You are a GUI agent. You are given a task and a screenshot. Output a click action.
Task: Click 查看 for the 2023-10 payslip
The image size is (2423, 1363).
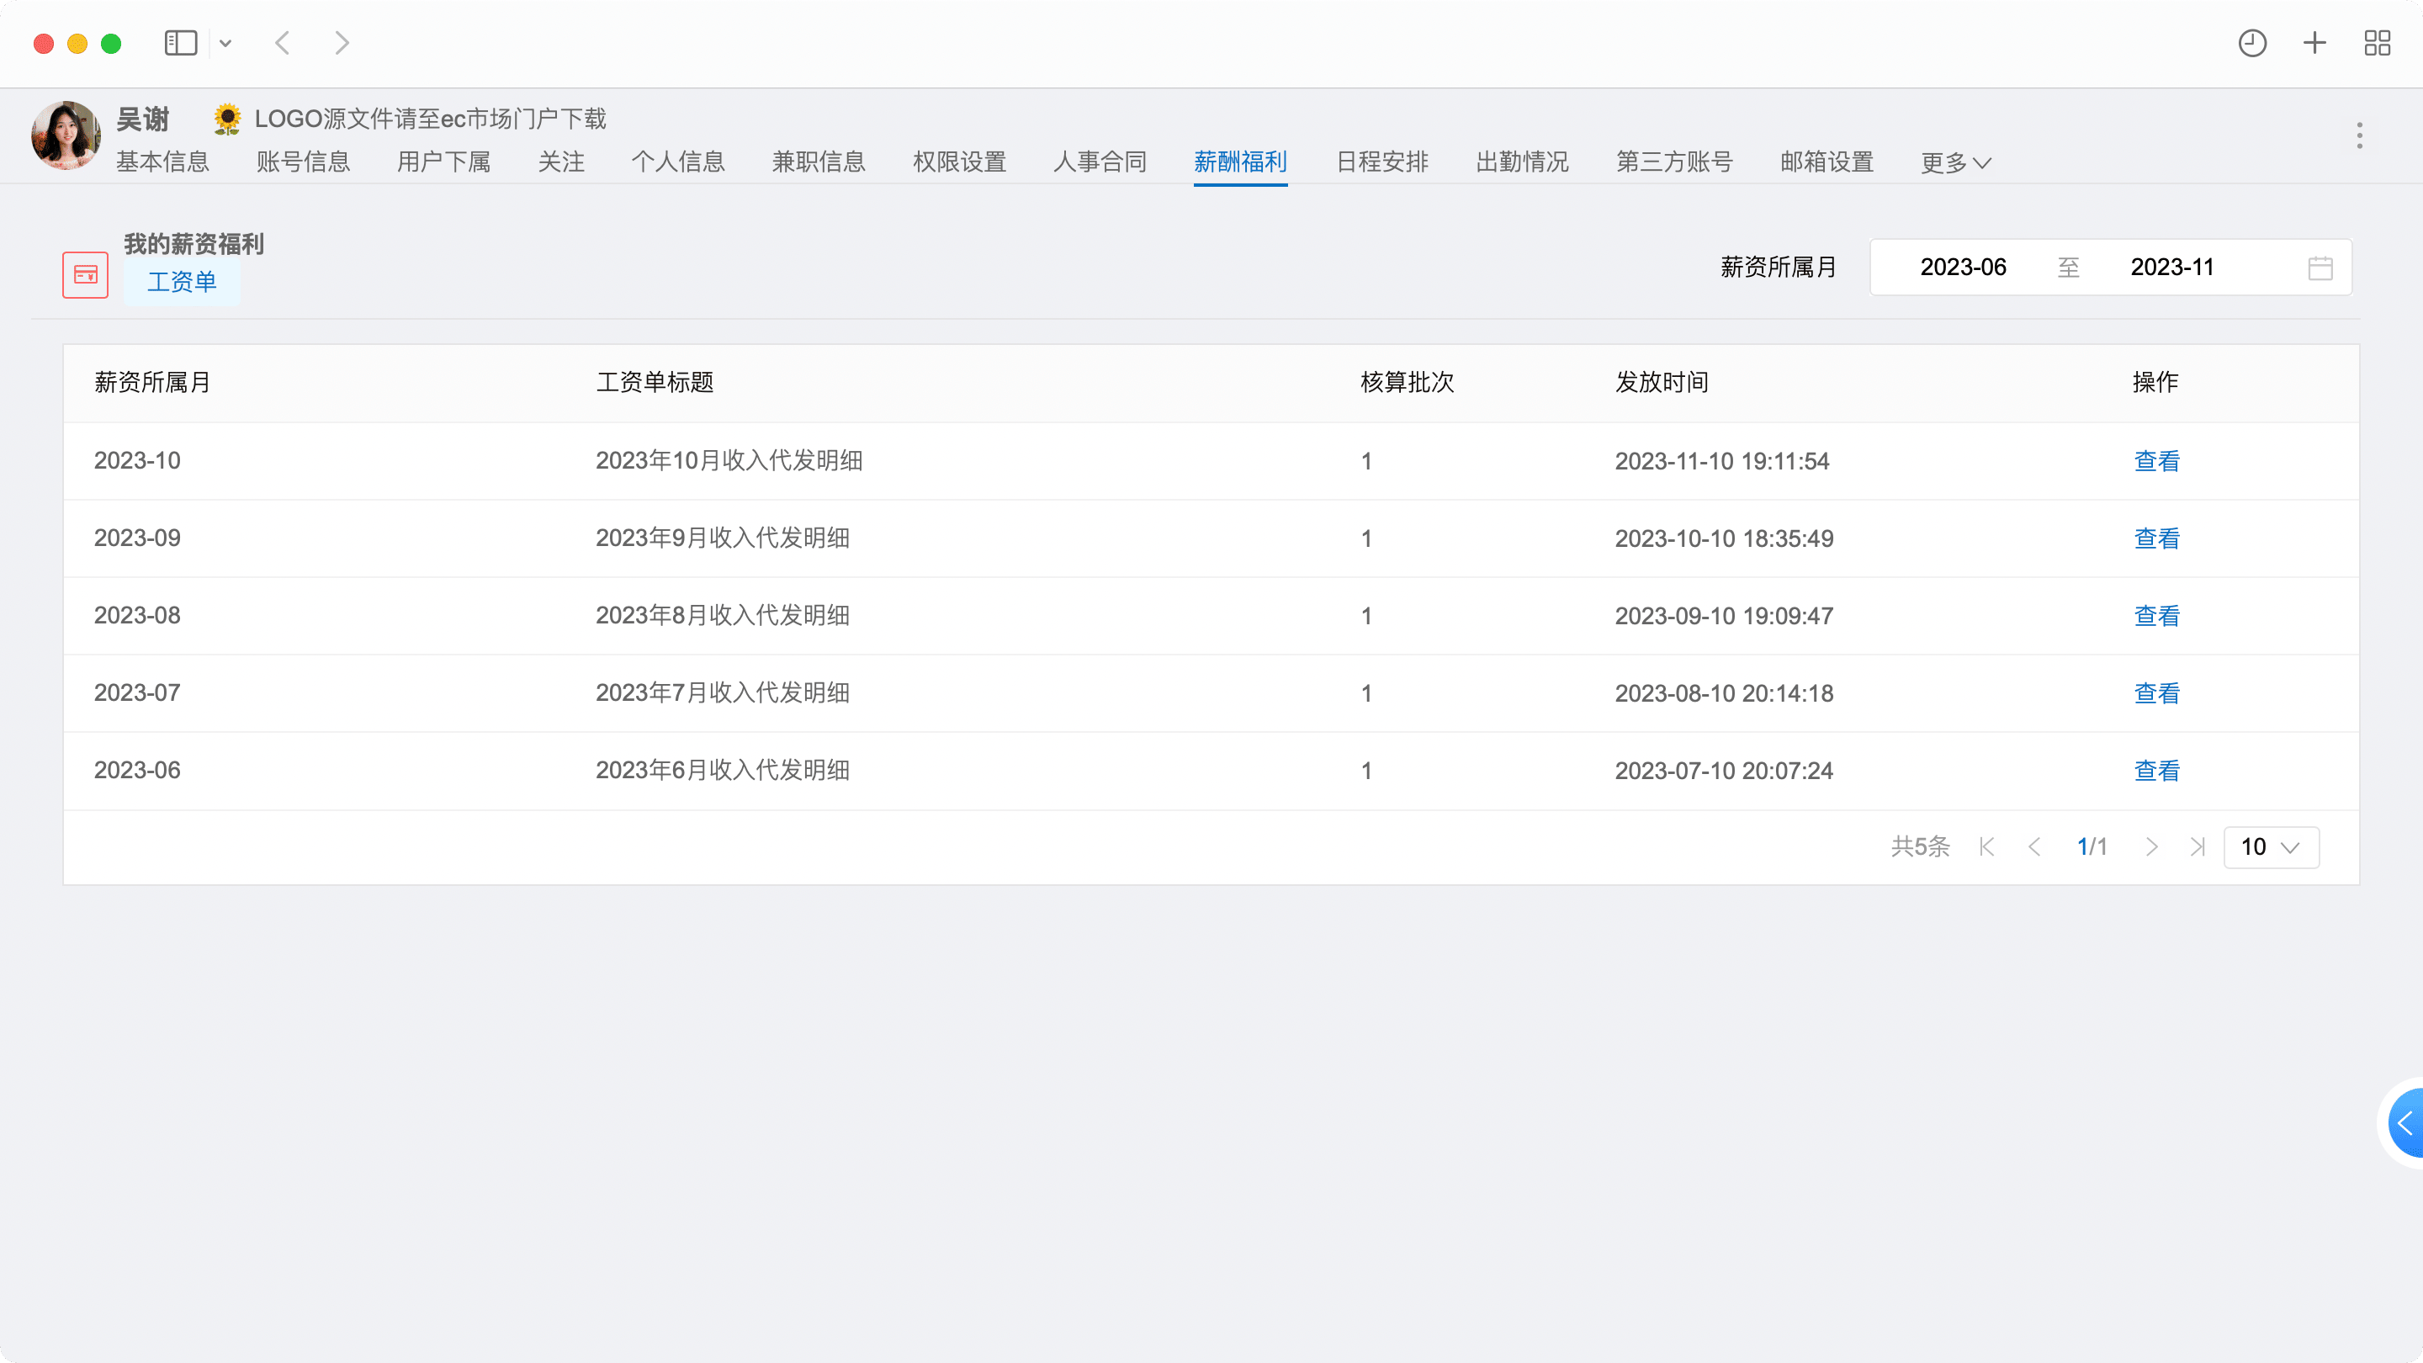click(x=2155, y=461)
